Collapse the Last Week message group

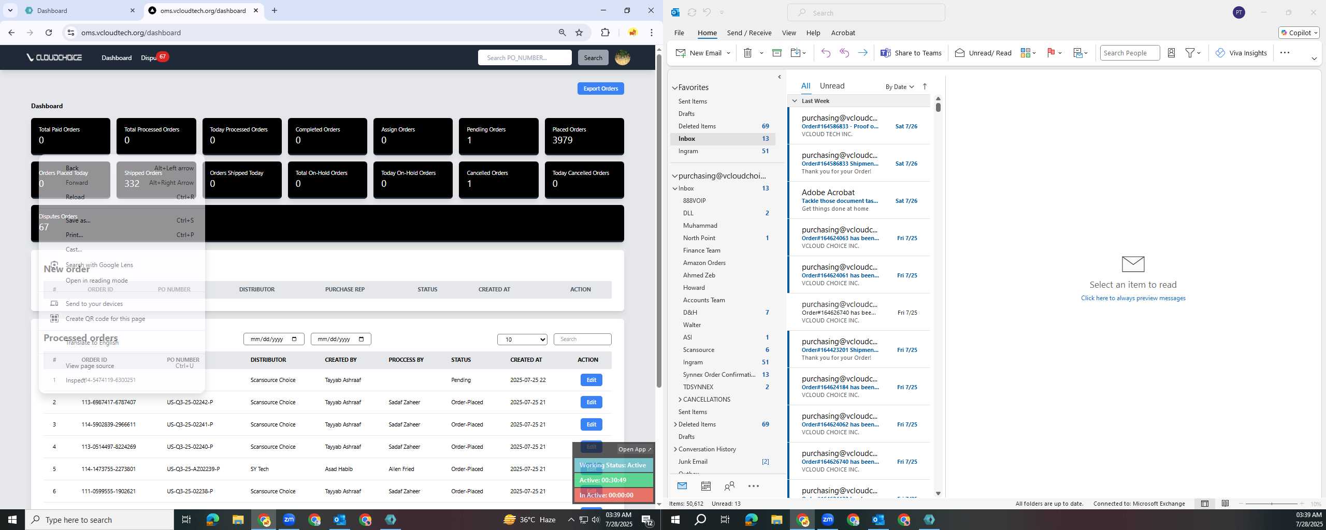tap(794, 101)
